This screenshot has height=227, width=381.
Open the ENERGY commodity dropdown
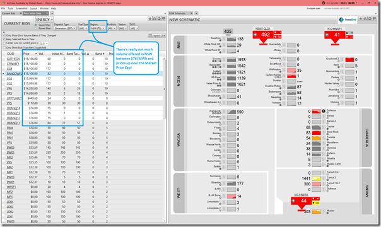tap(44, 20)
